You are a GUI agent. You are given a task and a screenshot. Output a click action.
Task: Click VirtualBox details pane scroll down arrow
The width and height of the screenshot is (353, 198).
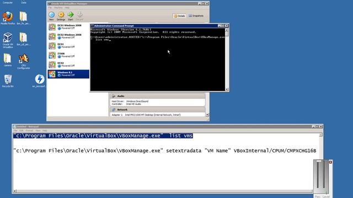207,115
